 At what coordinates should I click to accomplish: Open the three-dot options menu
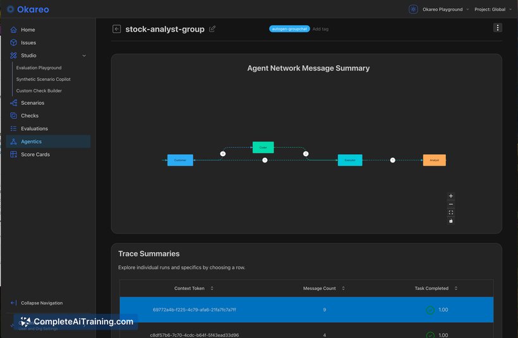498,28
